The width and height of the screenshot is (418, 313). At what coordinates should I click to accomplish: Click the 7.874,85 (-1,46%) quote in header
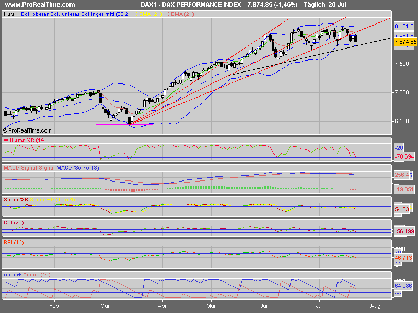point(272,5)
